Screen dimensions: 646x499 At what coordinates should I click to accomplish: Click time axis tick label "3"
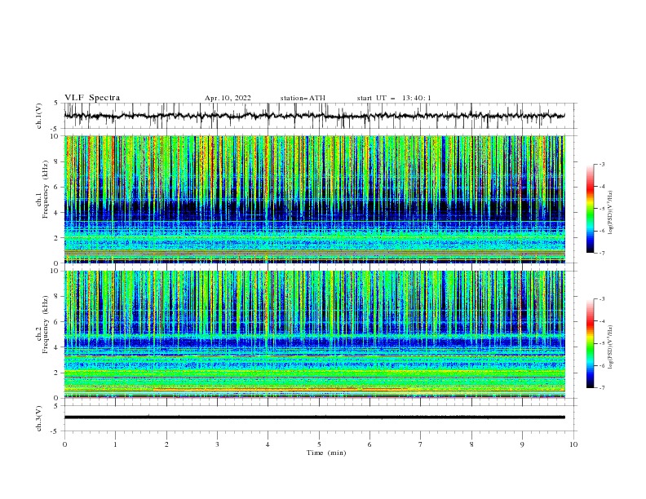tap(217, 444)
